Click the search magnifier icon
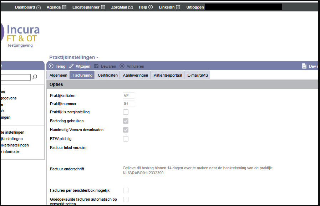This screenshot has width=320, height=206. click(x=35, y=77)
